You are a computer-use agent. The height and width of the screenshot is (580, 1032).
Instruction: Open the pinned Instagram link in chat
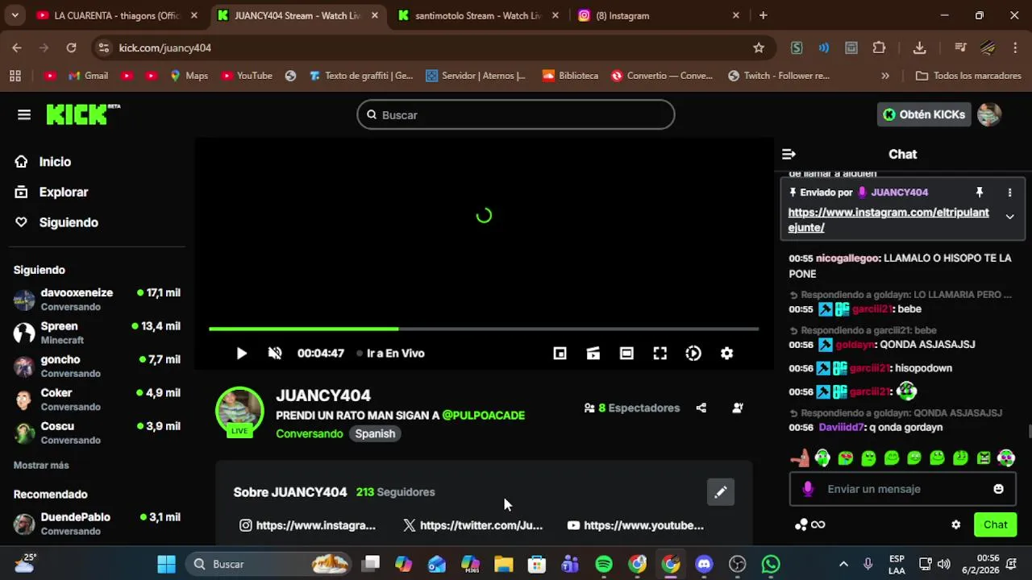(888, 220)
